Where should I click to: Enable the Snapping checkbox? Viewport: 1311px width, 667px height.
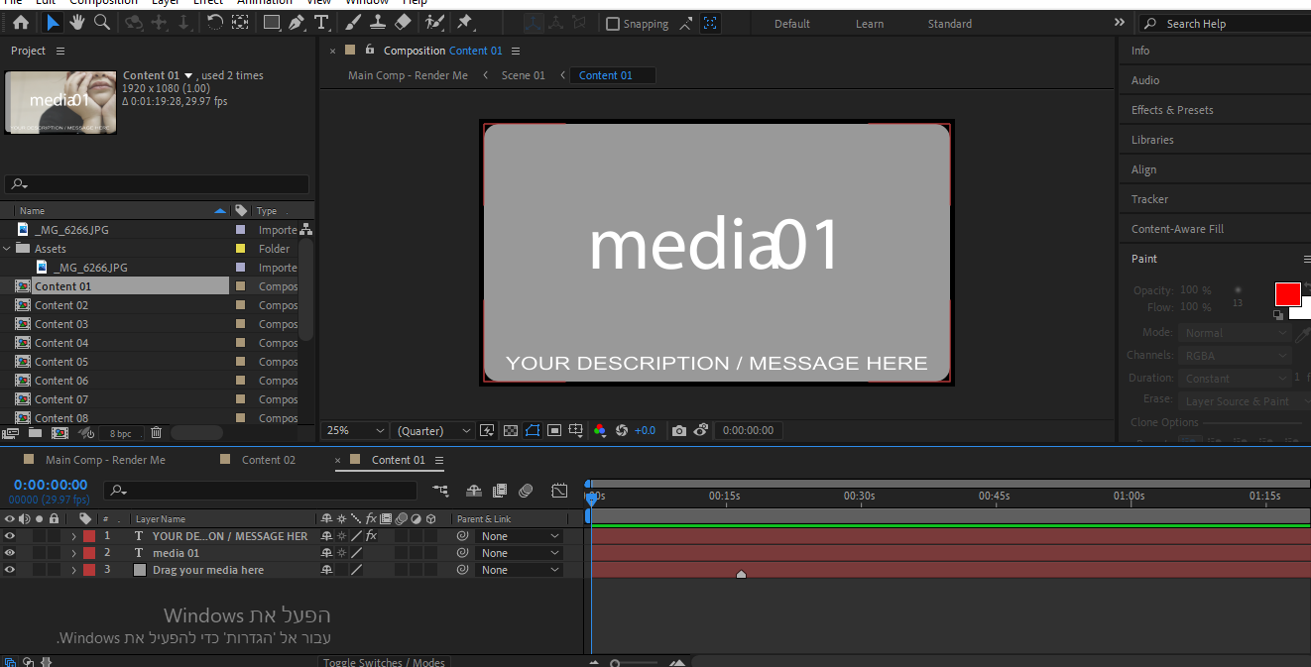613,24
